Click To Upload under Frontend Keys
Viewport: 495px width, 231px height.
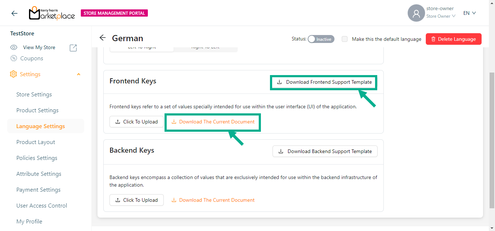pyautogui.click(x=136, y=122)
